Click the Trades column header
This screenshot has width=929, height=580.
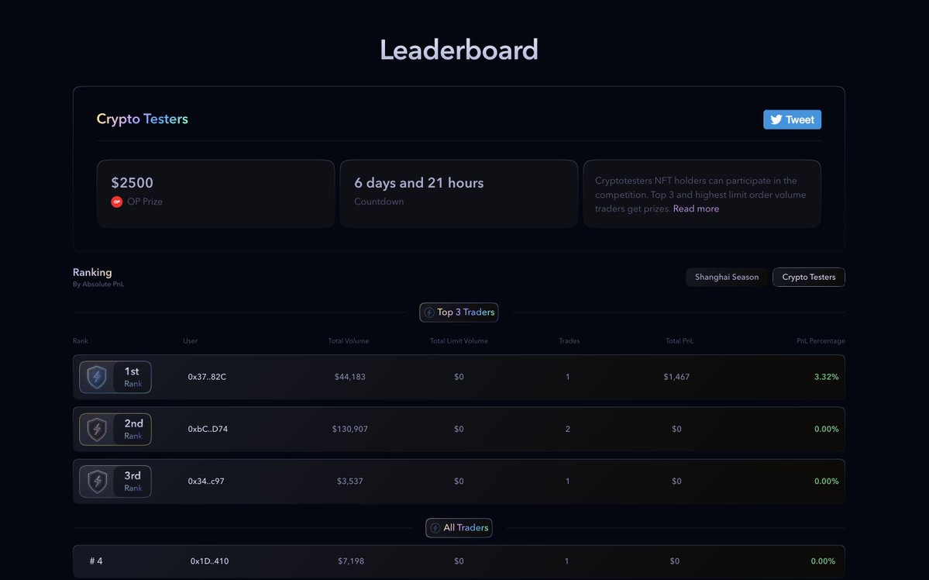569,341
